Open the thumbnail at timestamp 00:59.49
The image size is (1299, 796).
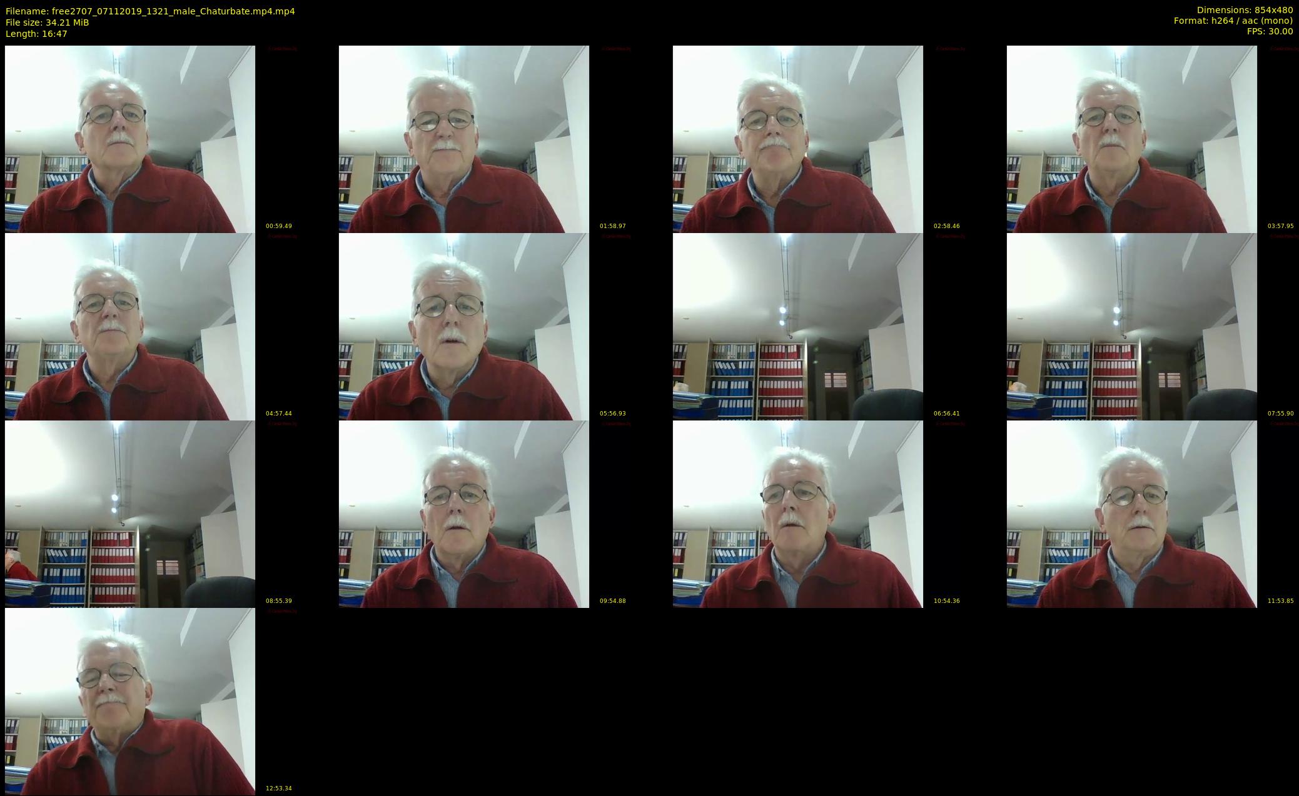[x=130, y=139]
